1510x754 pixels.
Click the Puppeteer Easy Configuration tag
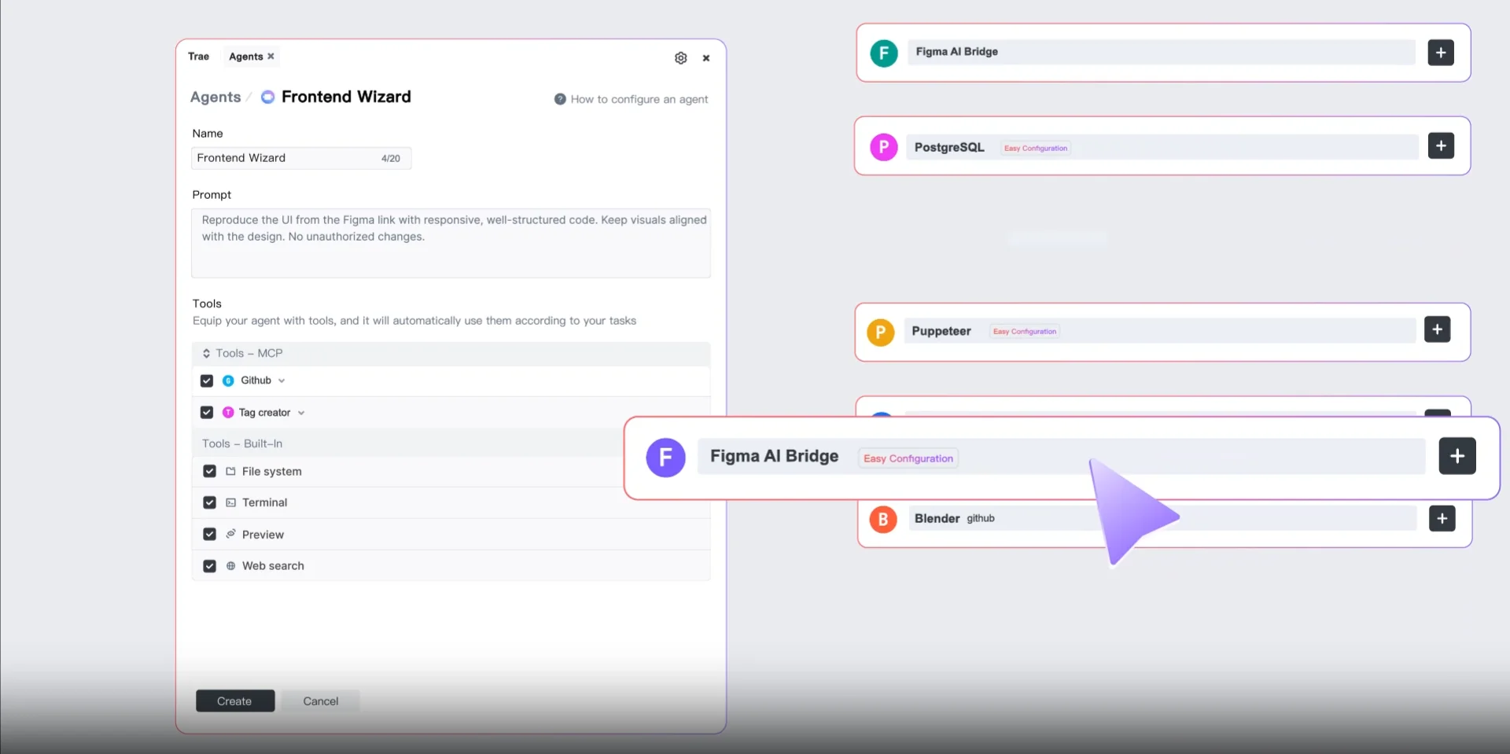tap(1025, 331)
